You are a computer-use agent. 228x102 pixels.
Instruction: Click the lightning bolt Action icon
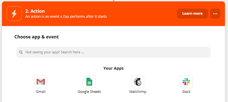tap(14, 14)
